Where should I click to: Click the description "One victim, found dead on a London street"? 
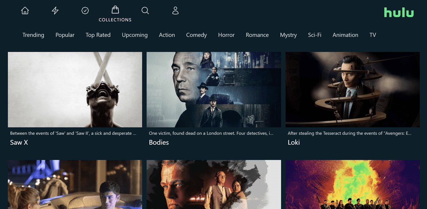[211, 134]
